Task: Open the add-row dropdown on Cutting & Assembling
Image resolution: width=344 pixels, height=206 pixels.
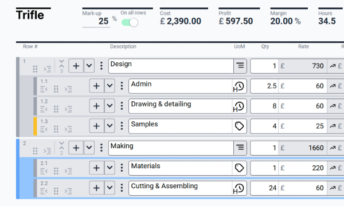Action: click(x=110, y=188)
